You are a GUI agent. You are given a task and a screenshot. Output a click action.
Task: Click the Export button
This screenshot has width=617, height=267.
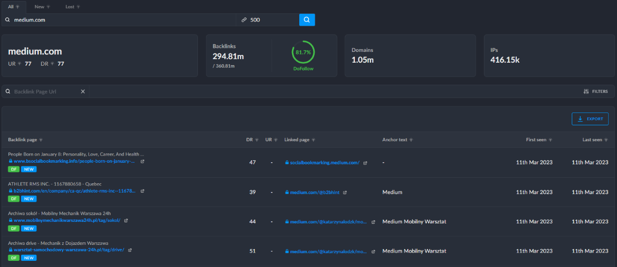590,119
